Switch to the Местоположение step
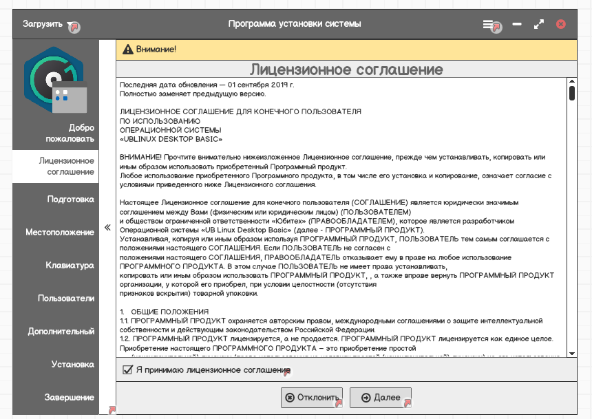The image size is (592, 419). [x=59, y=232]
